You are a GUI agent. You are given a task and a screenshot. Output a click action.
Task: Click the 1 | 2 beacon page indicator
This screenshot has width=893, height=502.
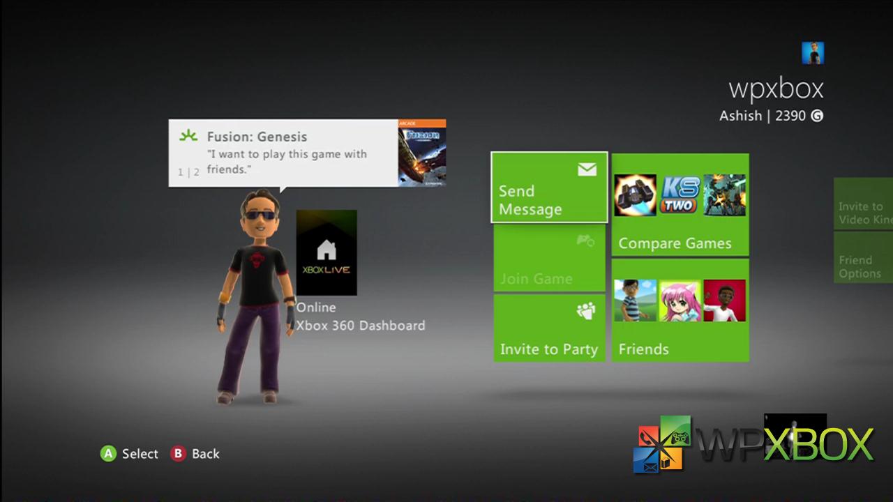click(x=188, y=172)
